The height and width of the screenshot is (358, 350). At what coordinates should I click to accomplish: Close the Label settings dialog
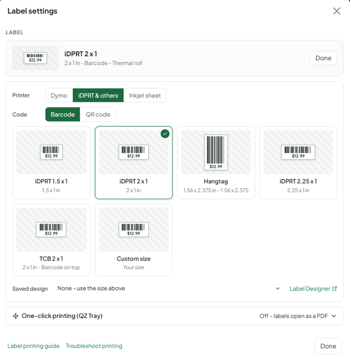[x=336, y=11]
